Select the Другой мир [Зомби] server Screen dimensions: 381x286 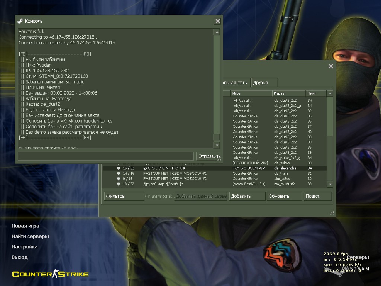point(163,184)
